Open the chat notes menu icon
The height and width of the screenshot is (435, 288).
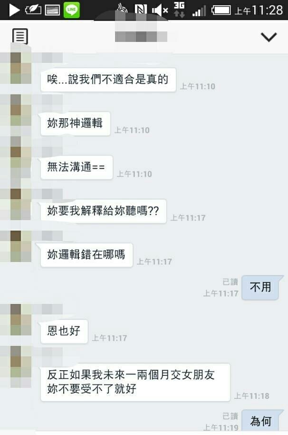tap(20, 36)
